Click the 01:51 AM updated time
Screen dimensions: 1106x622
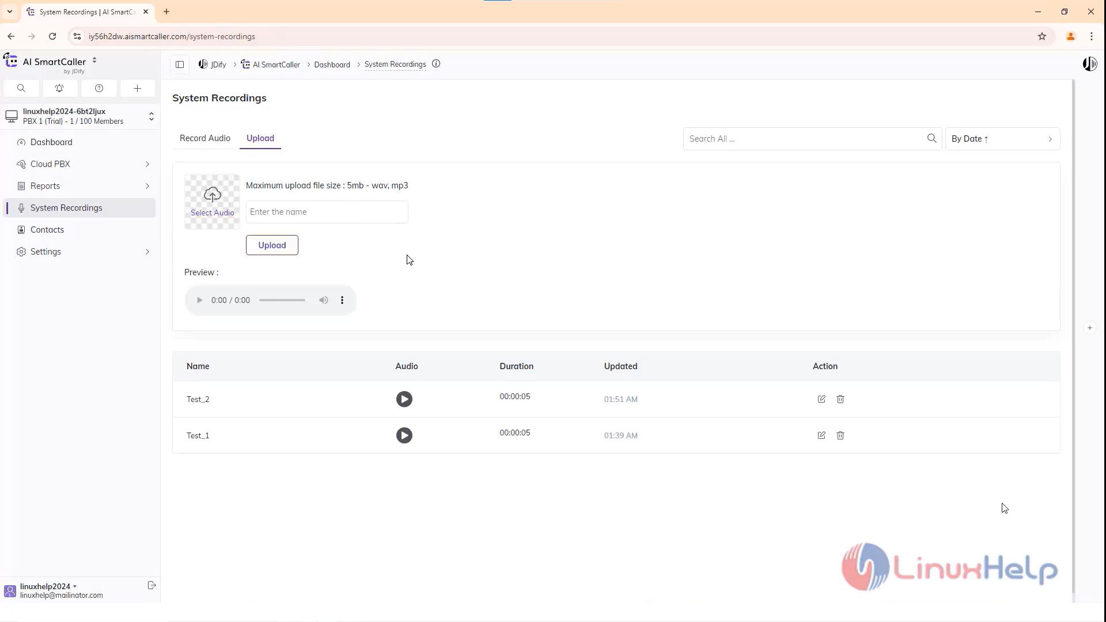(x=620, y=399)
